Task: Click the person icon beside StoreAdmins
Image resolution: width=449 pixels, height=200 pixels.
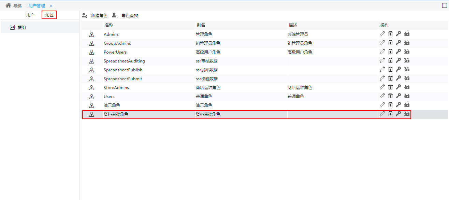Action: 91,88
